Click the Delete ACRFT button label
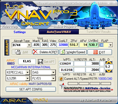This screenshot has width=118, height=104. [49, 52]
